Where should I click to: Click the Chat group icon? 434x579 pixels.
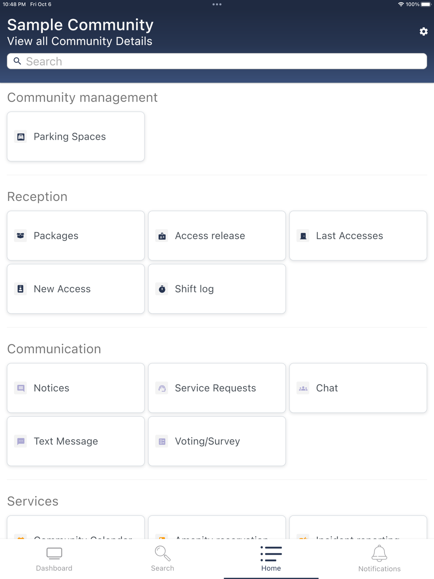(303, 388)
